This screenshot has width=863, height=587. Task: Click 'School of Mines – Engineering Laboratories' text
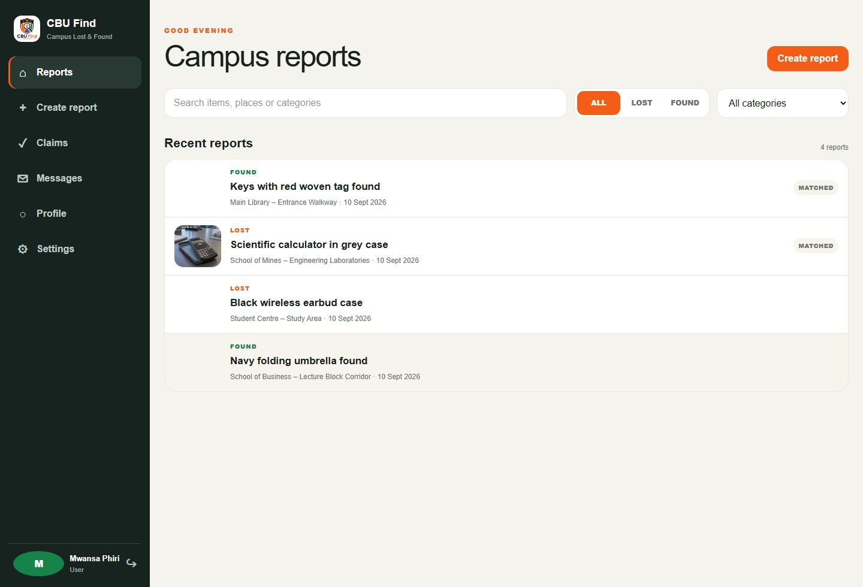(x=300, y=261)
